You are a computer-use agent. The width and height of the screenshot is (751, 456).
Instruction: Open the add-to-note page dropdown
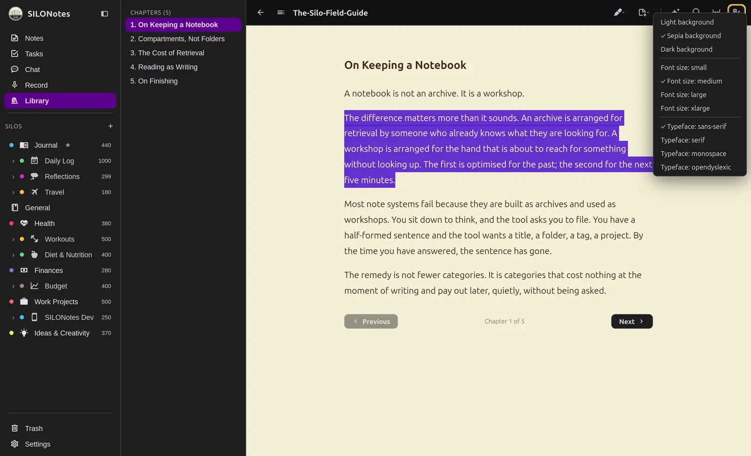pos(644,13)
